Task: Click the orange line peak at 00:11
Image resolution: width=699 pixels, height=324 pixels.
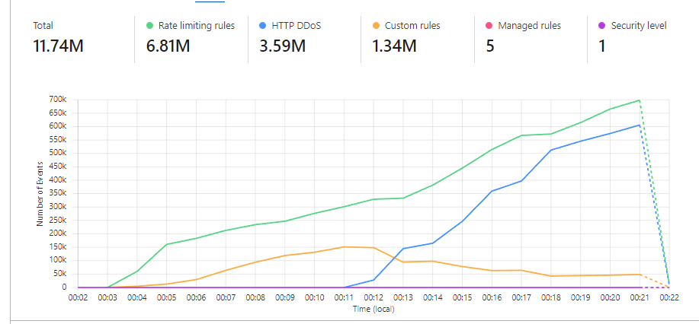Action: click(344, 246)
